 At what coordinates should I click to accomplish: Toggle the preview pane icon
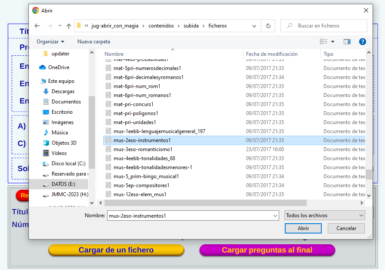347,42
